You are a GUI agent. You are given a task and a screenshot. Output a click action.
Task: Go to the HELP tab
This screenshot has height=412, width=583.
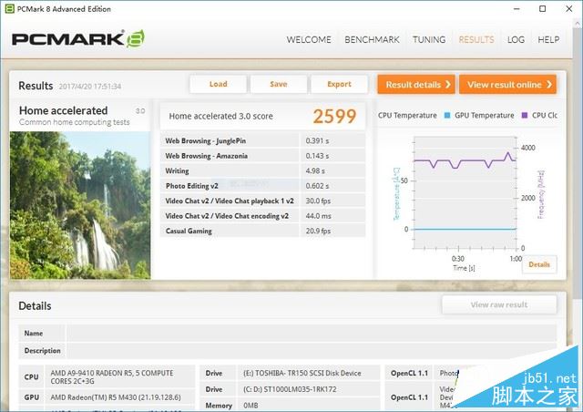coord(548,39)
